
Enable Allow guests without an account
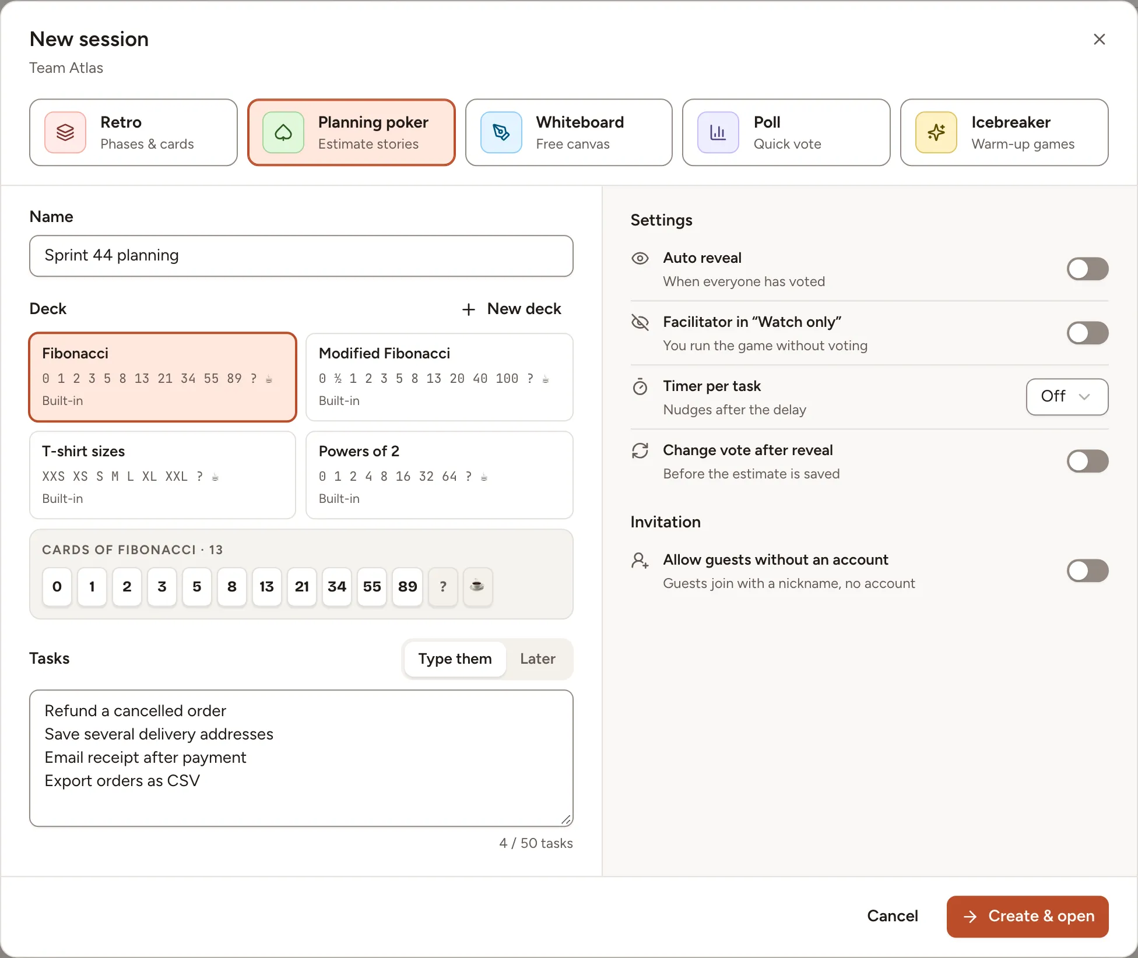pyautogui.click(x=1088, y=571)
